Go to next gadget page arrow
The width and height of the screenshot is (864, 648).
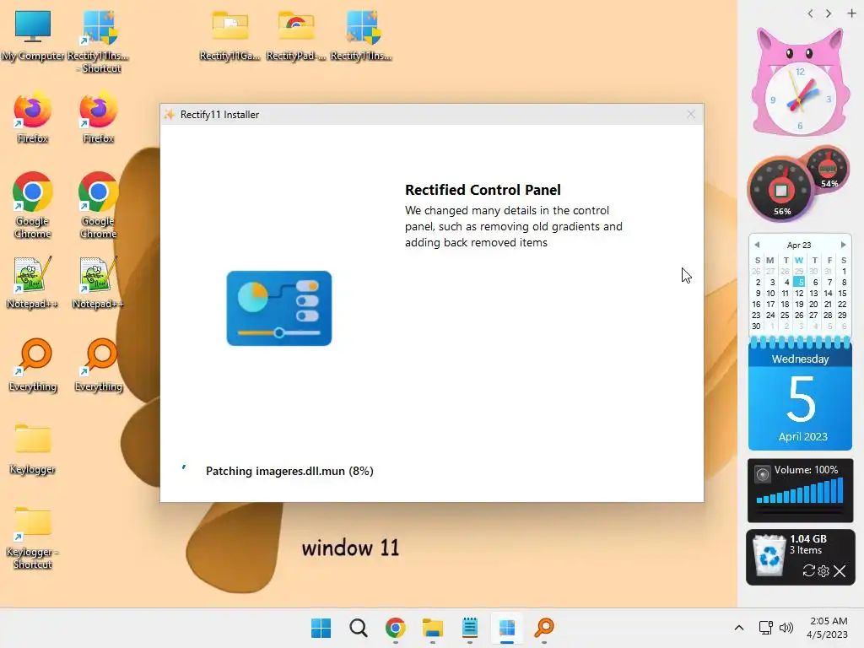829,13
